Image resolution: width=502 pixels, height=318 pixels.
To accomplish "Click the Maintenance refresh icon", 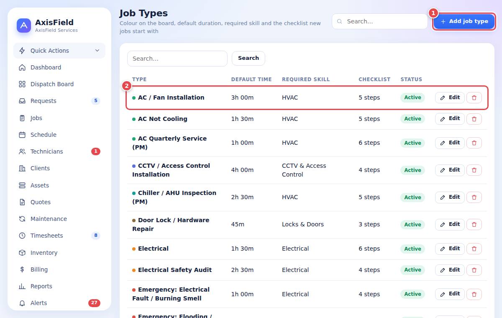I will [x=22, y=219].
